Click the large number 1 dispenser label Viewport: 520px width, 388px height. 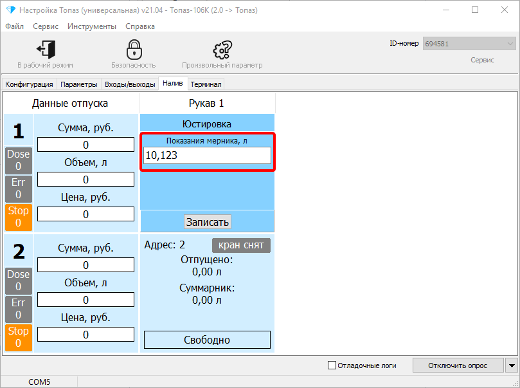pyautogui.click(x=19, y=131)
